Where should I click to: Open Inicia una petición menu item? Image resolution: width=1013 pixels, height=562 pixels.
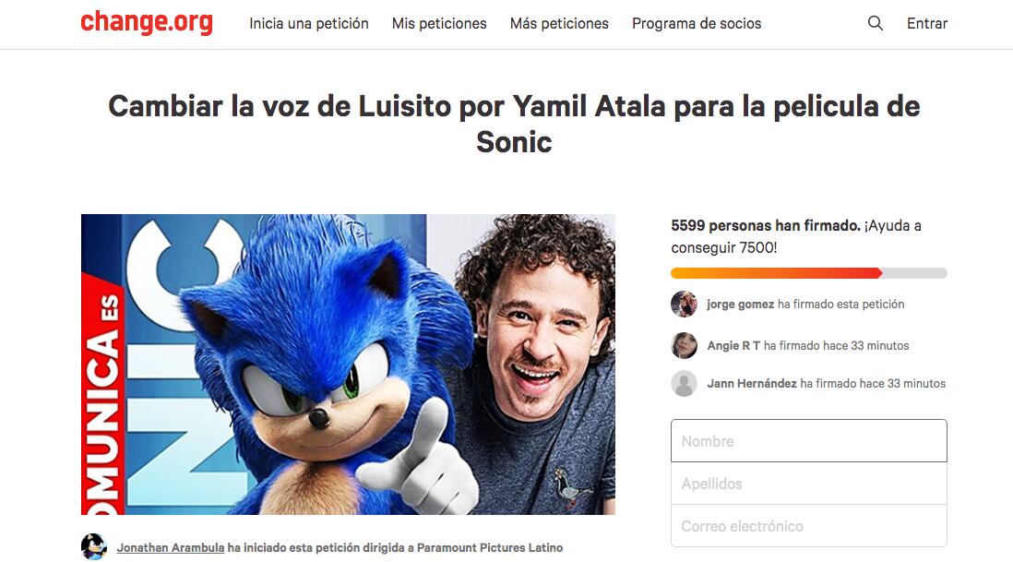[309, 23]
